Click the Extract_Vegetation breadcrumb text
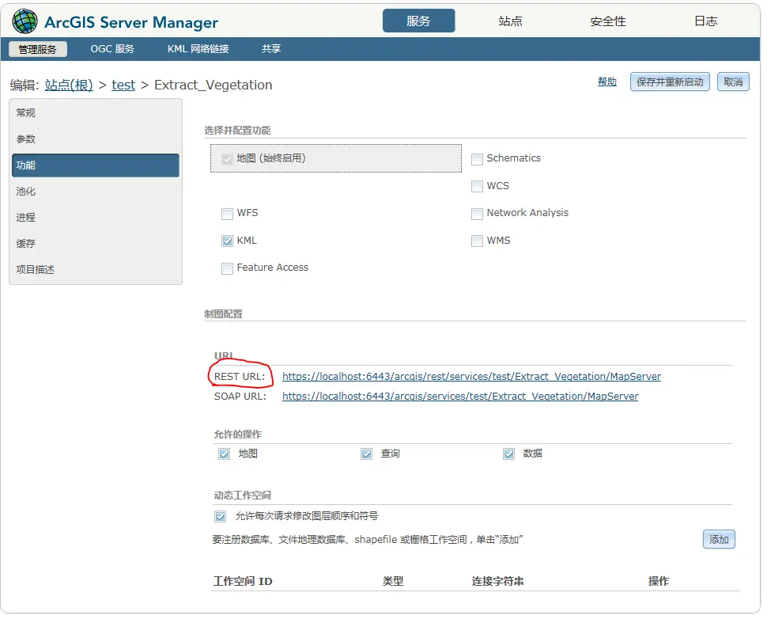 point(213,85)
